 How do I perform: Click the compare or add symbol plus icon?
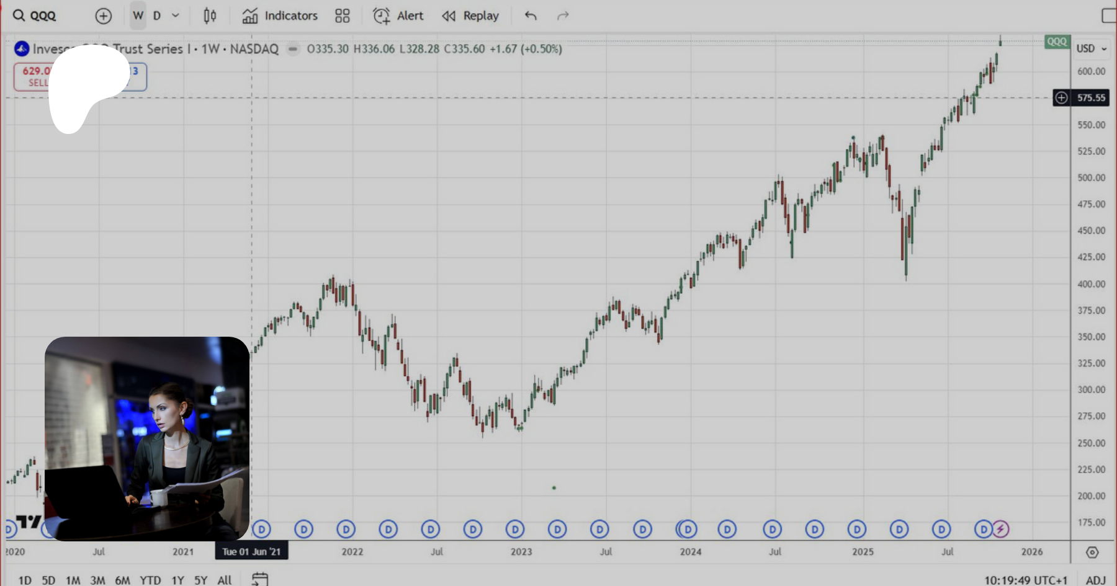click(104, 16)
